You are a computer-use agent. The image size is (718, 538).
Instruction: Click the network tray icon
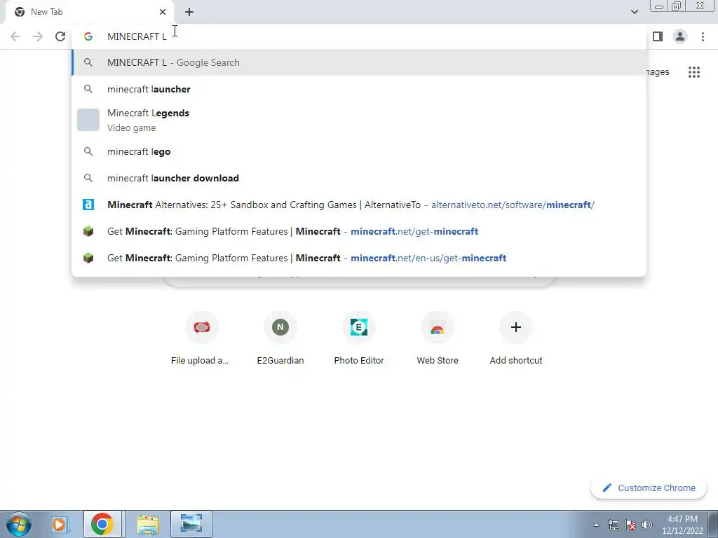tap(613, 525)
